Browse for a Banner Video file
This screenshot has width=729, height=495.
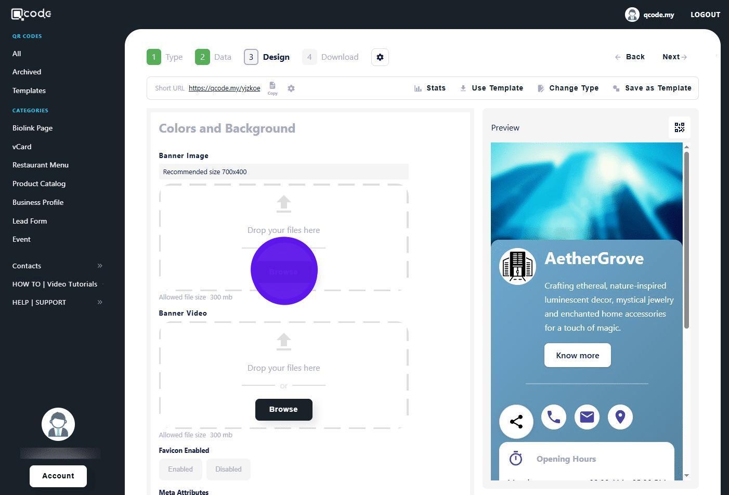point(284,410)
